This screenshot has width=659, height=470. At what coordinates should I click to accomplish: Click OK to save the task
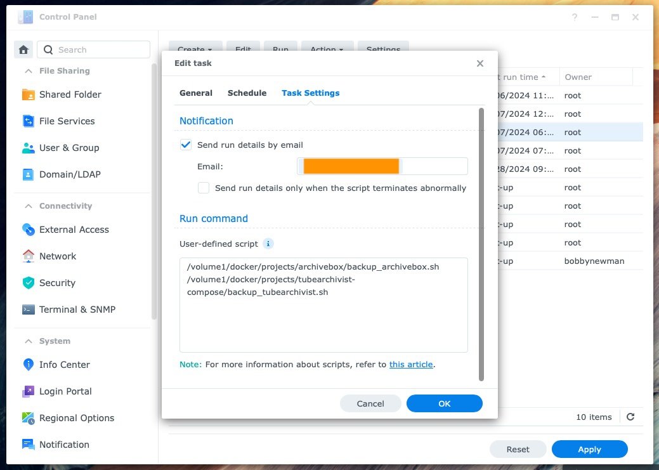point(444,403)
